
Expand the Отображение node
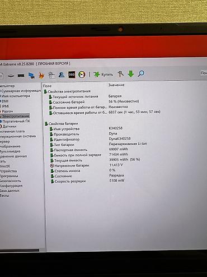pos(10,146)
